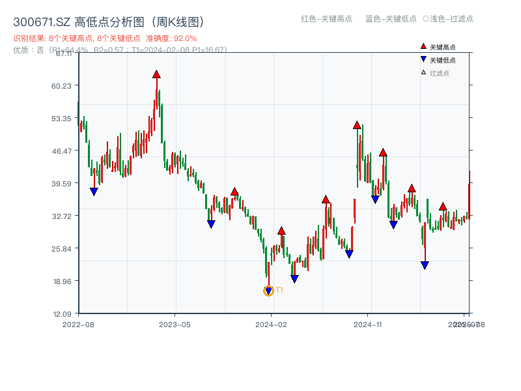This screenshot has width=521, height=391.
Task: Click the blue low marker near 24 before the 2024-11 gap-up
Action: (x=349, y=254)
